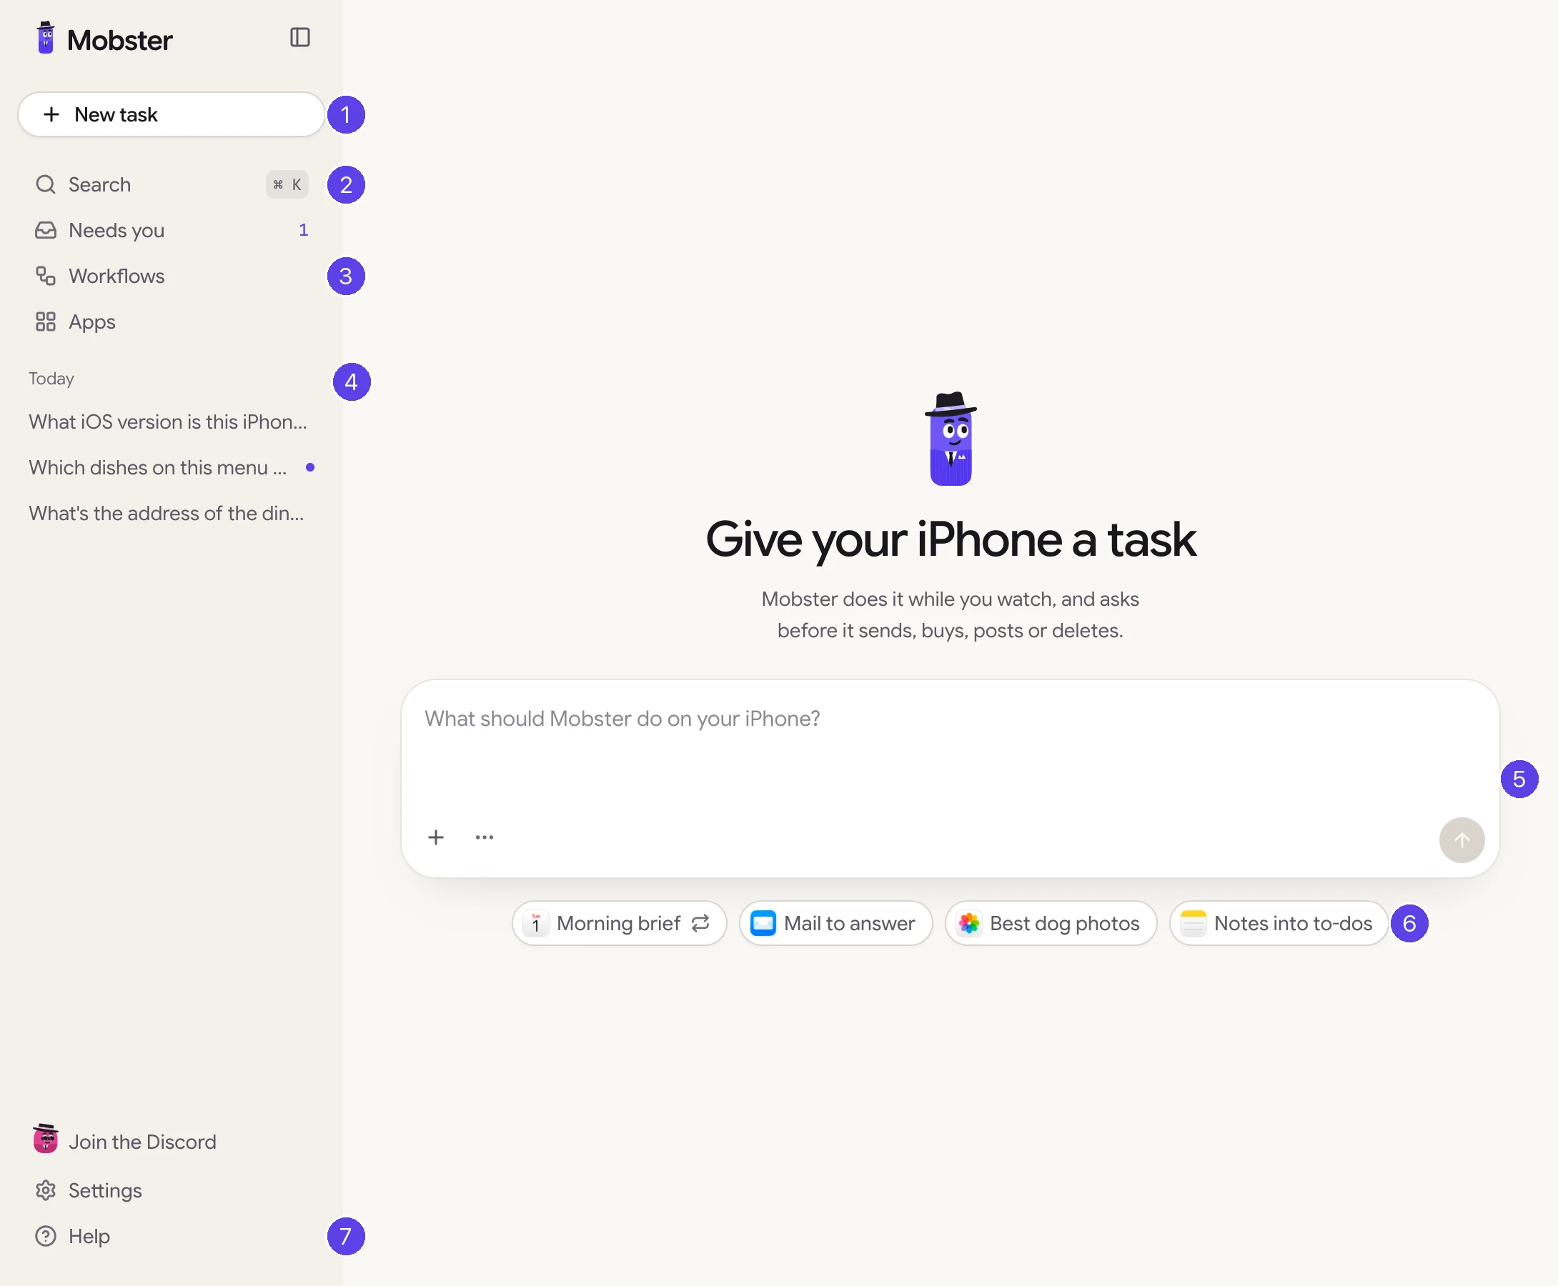The height and width of the screenshot is (1286, 1558).
Task: Click the Mobster mascot above the headline
Action: click(x=951, y=439)
